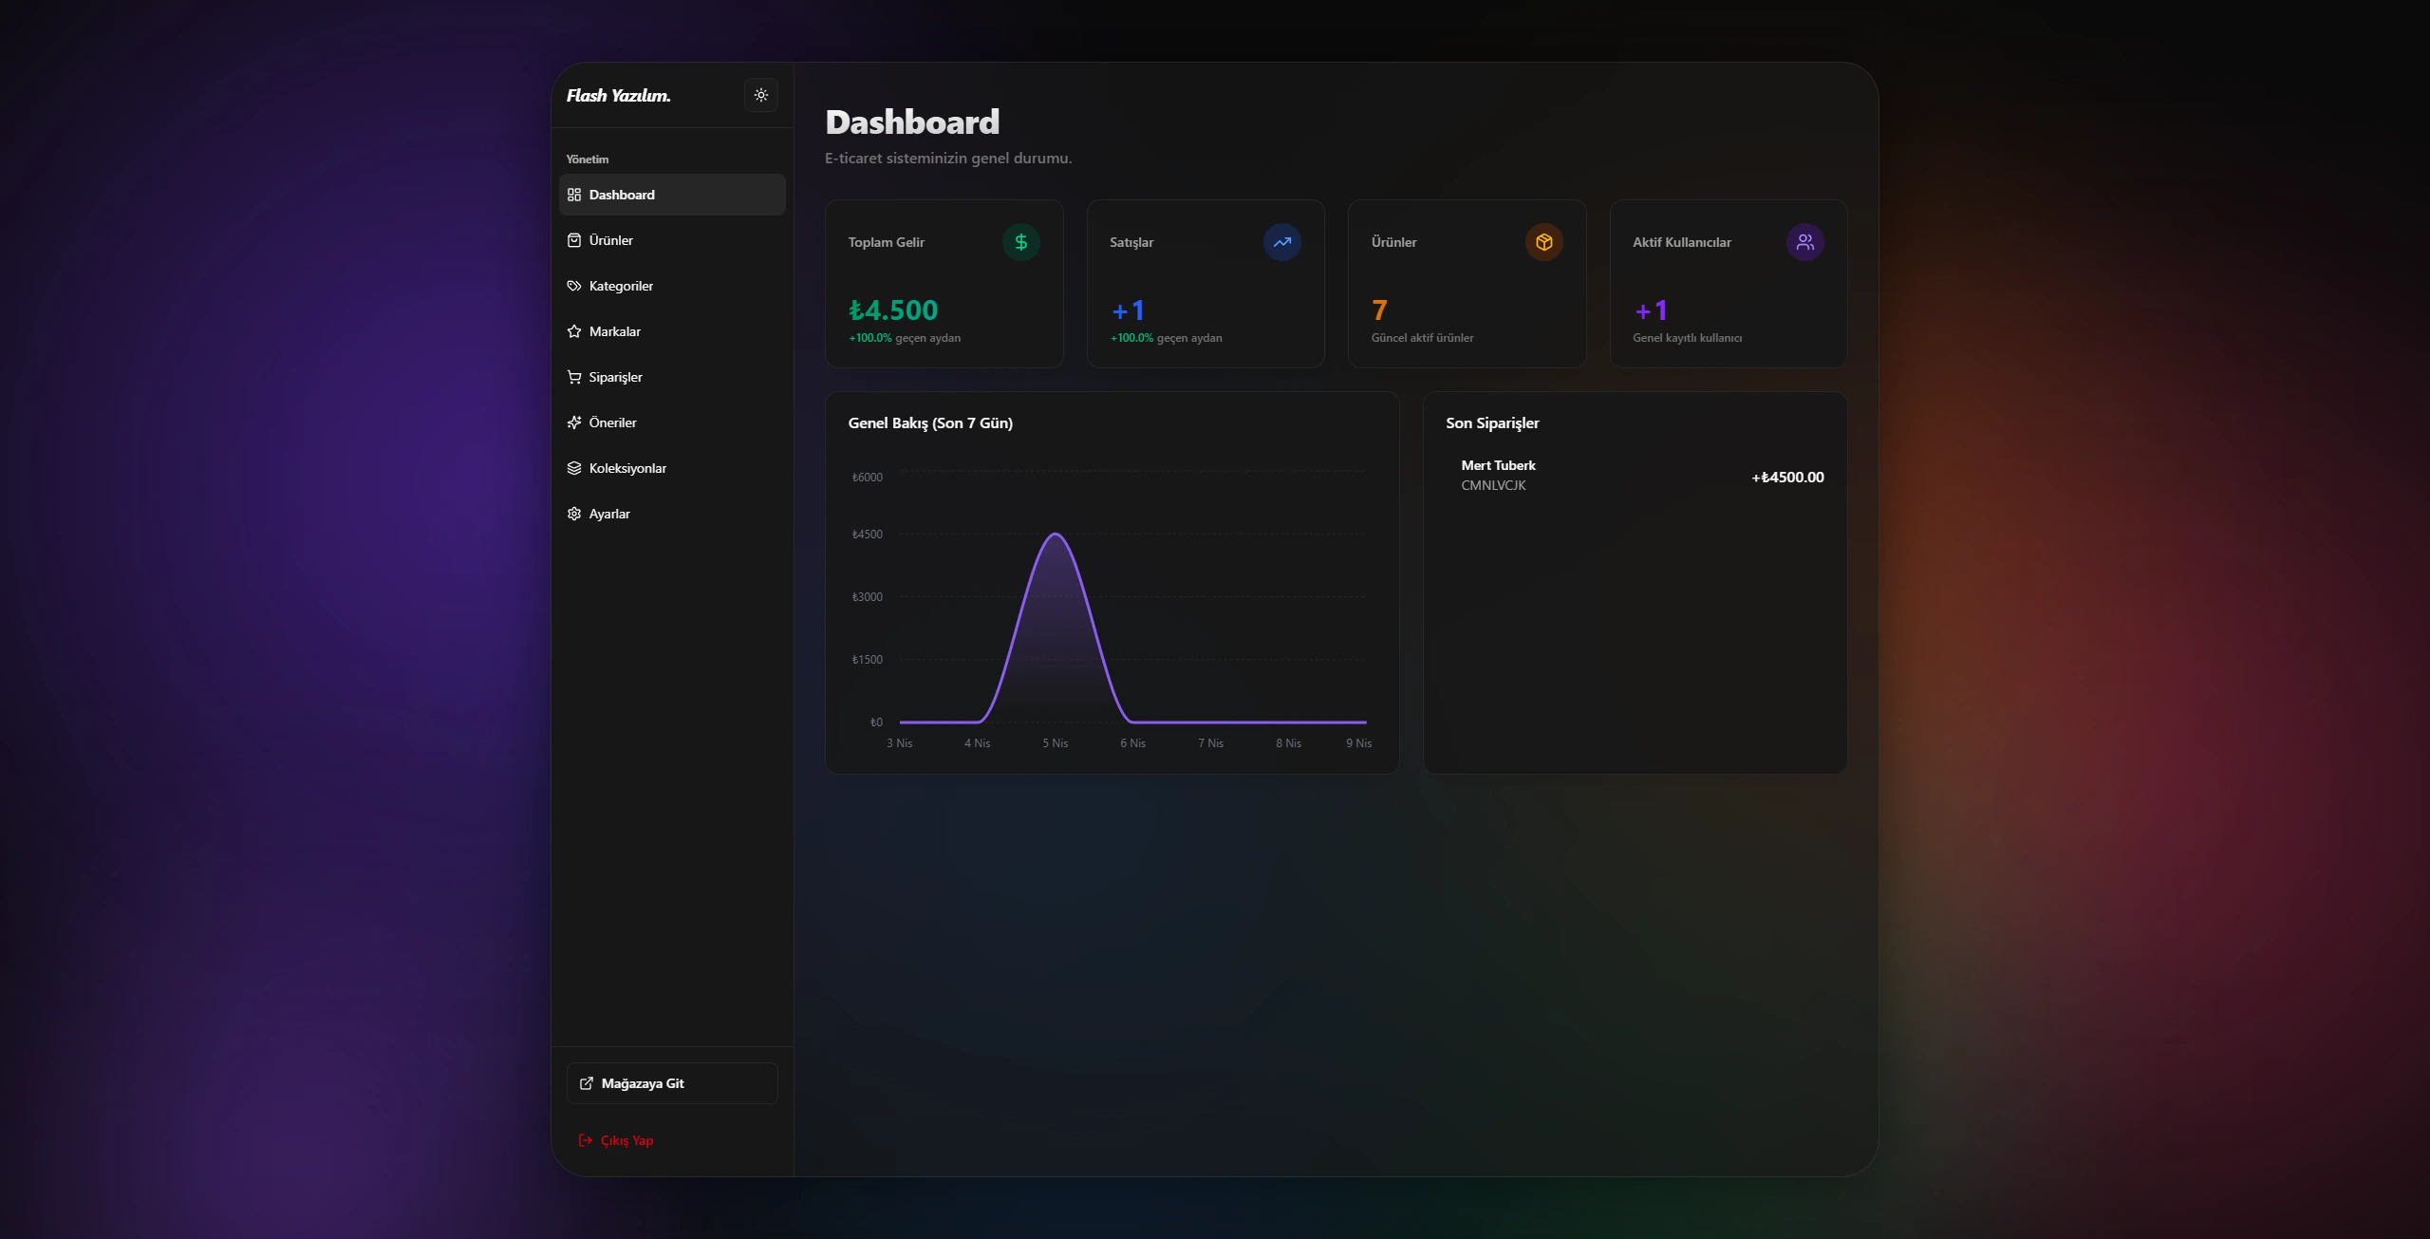Click the Flash Yazılım logo

point(618,95)
